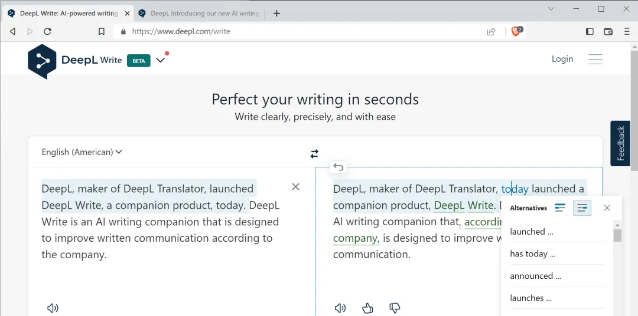Viewport: 638px width, 316px height.
Task: Open the browser main menu icon
Action: point(627,31)
